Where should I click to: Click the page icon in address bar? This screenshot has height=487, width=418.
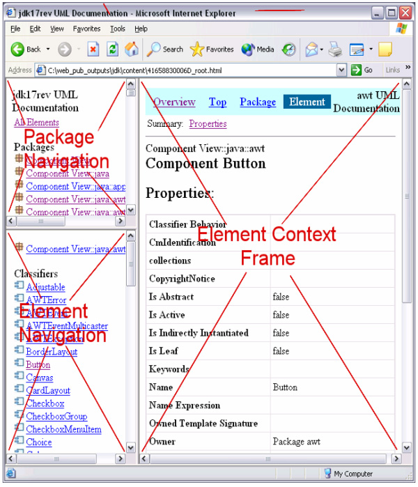tap(40, 70)
